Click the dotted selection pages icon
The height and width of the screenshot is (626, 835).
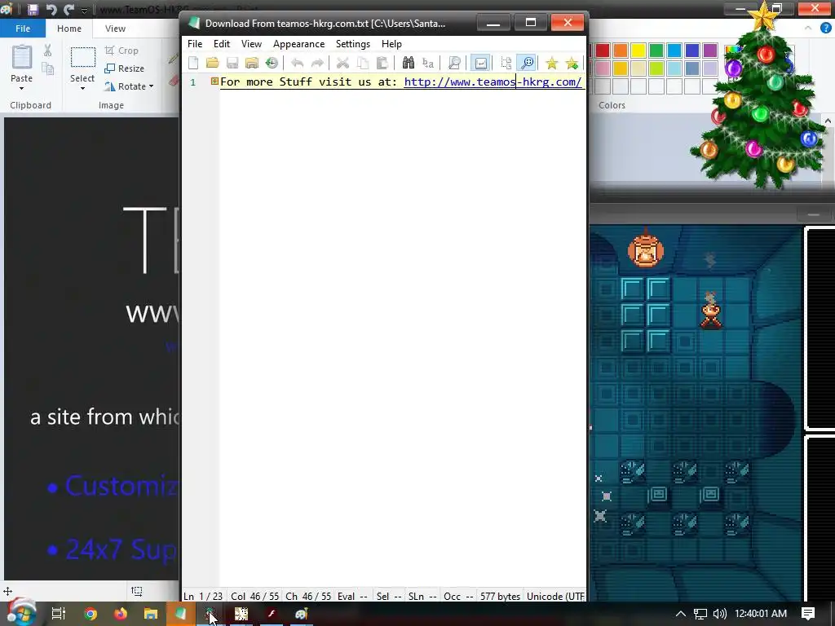pos(506,63)
